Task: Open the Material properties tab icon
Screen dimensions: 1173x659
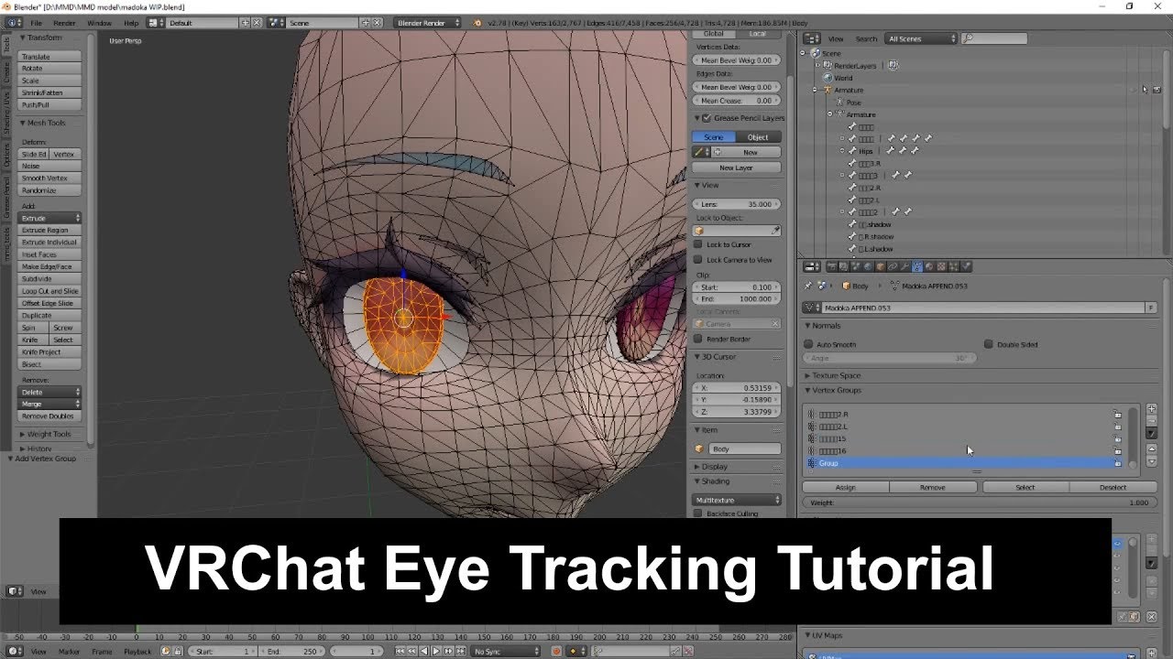Action: 929,267
